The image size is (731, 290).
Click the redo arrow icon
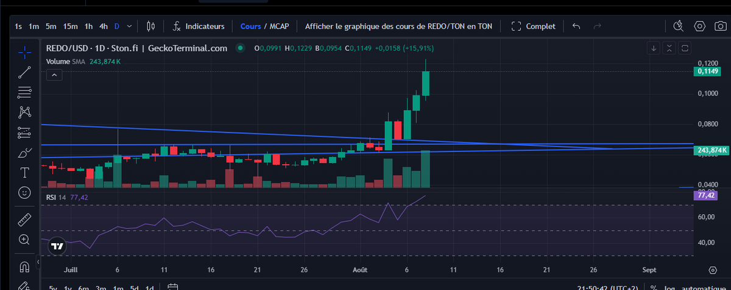[x=597, y=26]
